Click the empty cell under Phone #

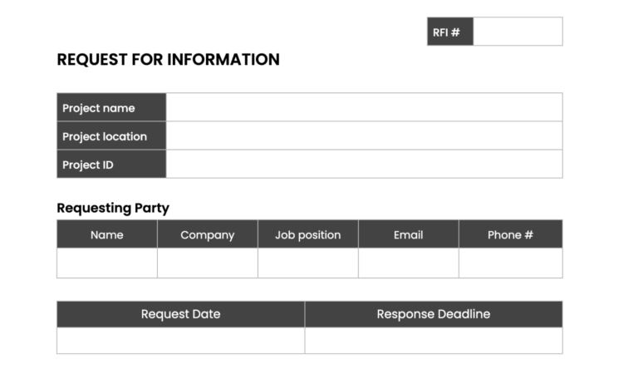(511, 263)
